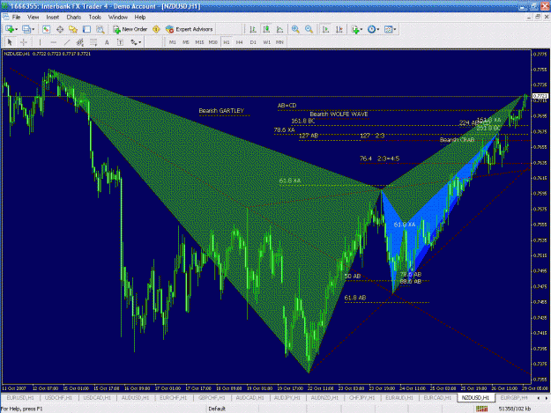The height and width of the screenshot is (413, 551).
Task: Switch to M1 timeframe
Action: [173, 42]
